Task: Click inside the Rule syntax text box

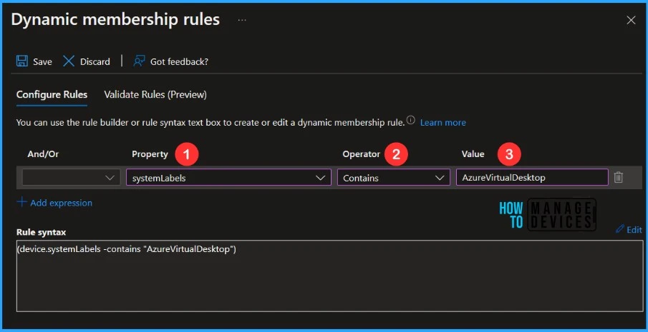Action: tap(330, 276)
